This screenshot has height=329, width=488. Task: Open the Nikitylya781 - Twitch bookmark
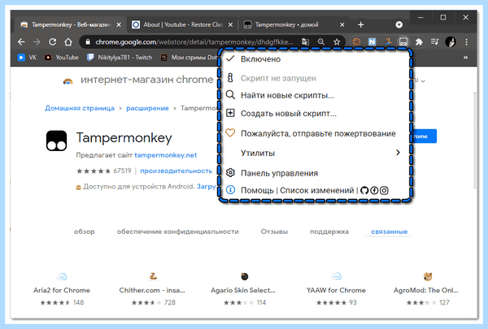tap(120, 58)
